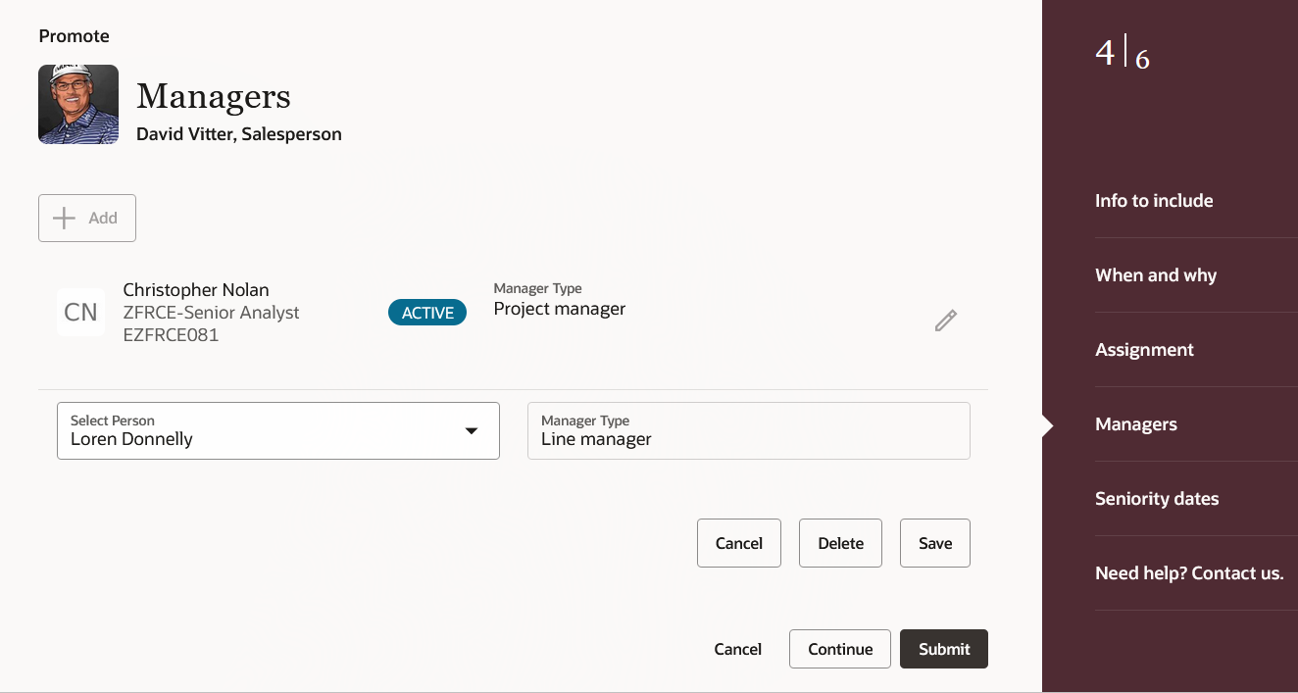Screen dimensions: 1298x693
Task: Click the EZFRCE081 identifier text
Action: pos(171,335)
